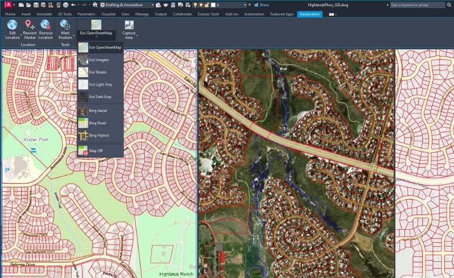Viewport: 454px width, 278px height.
Task: Click the Highlands Ranch label on map
Action: pos(176,274)
